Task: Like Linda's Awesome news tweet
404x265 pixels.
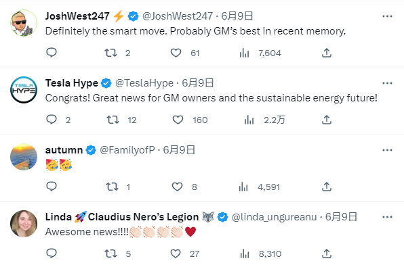Action: [176, 254]
